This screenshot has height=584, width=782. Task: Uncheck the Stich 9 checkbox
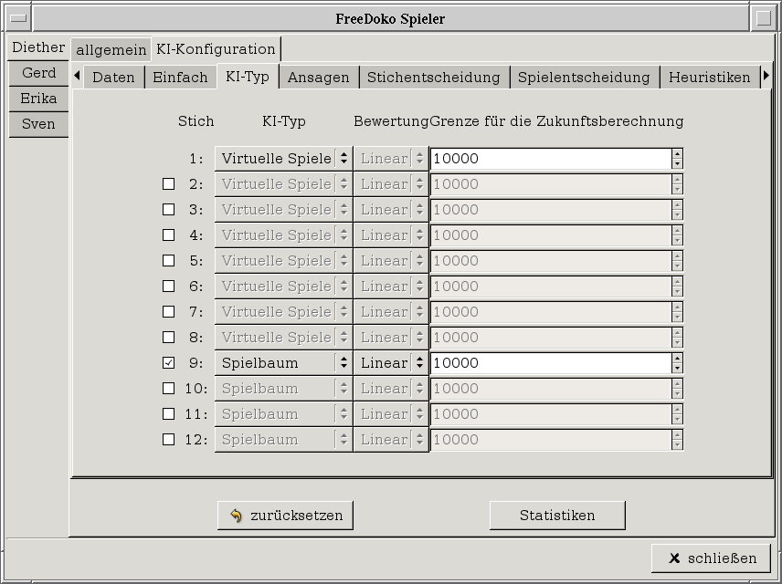click(168, 363)
